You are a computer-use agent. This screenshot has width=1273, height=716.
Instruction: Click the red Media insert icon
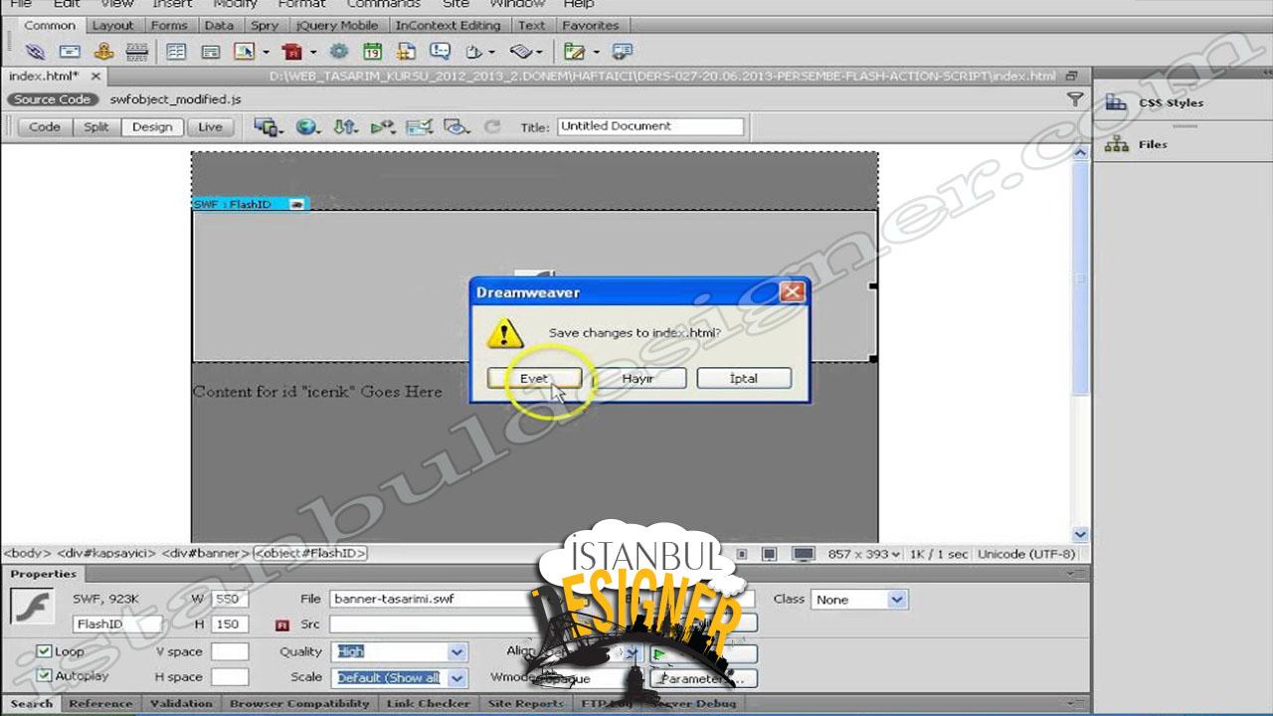[x=291, y=52]
